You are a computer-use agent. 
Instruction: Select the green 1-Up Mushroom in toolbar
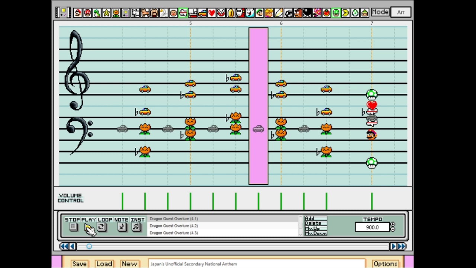pos(336,13)
